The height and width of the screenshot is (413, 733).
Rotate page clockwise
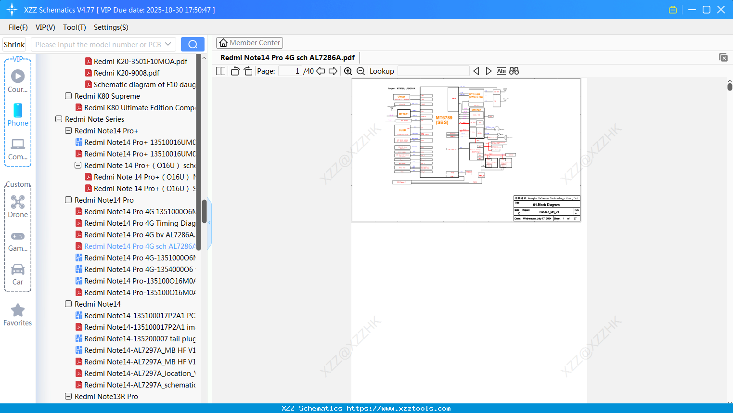click(x=248, y=71)
